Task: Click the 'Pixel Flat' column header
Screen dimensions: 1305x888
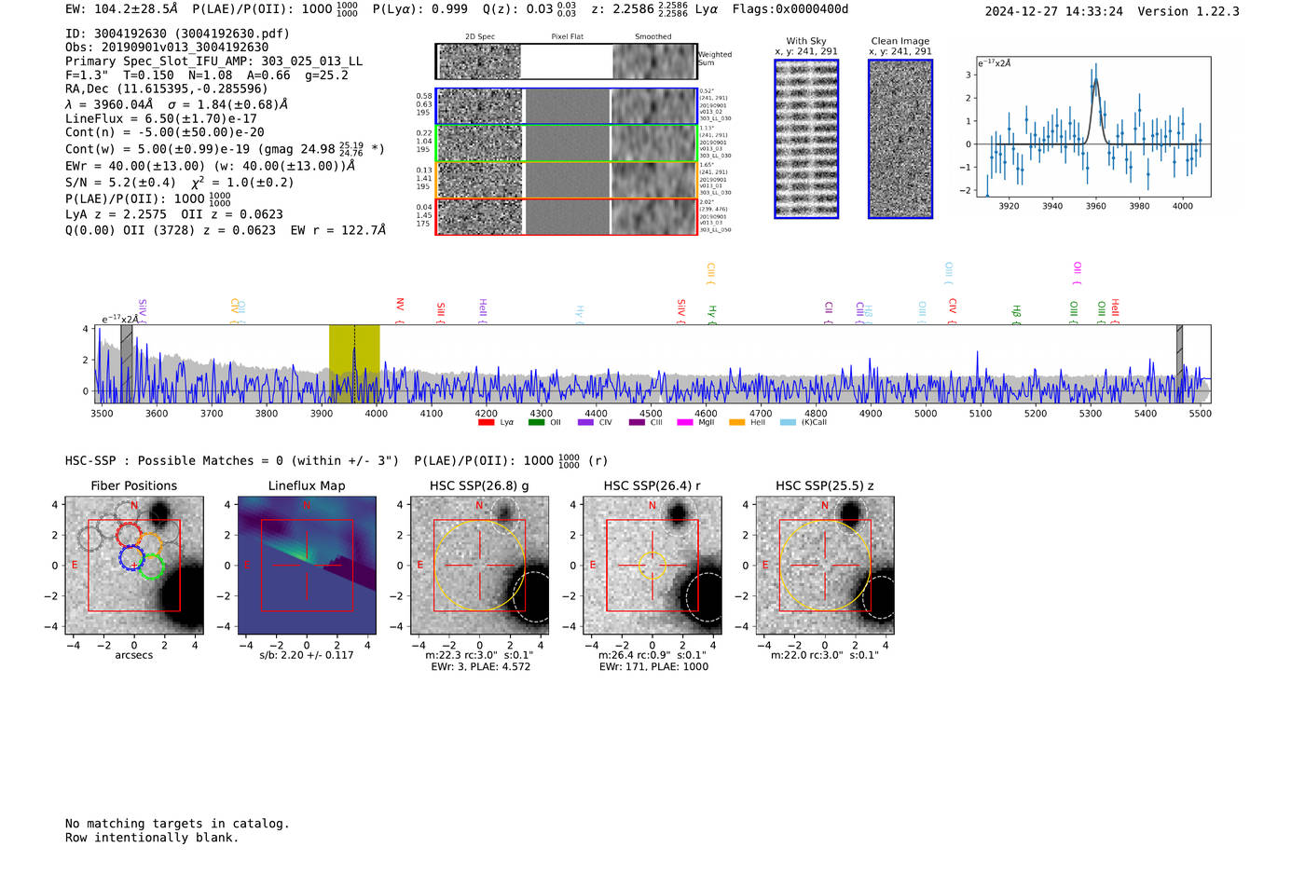Action: (567, 37)
